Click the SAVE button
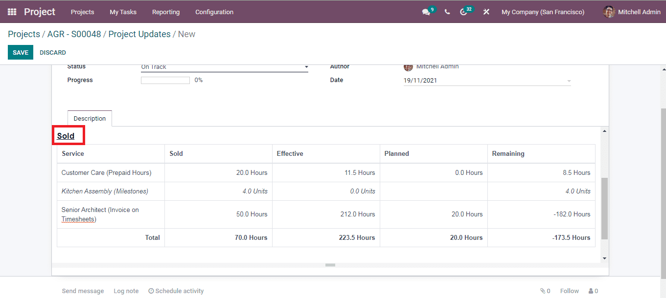Image resolution: width=666 pixels, height=298 pixels. [x=20, y=52]
